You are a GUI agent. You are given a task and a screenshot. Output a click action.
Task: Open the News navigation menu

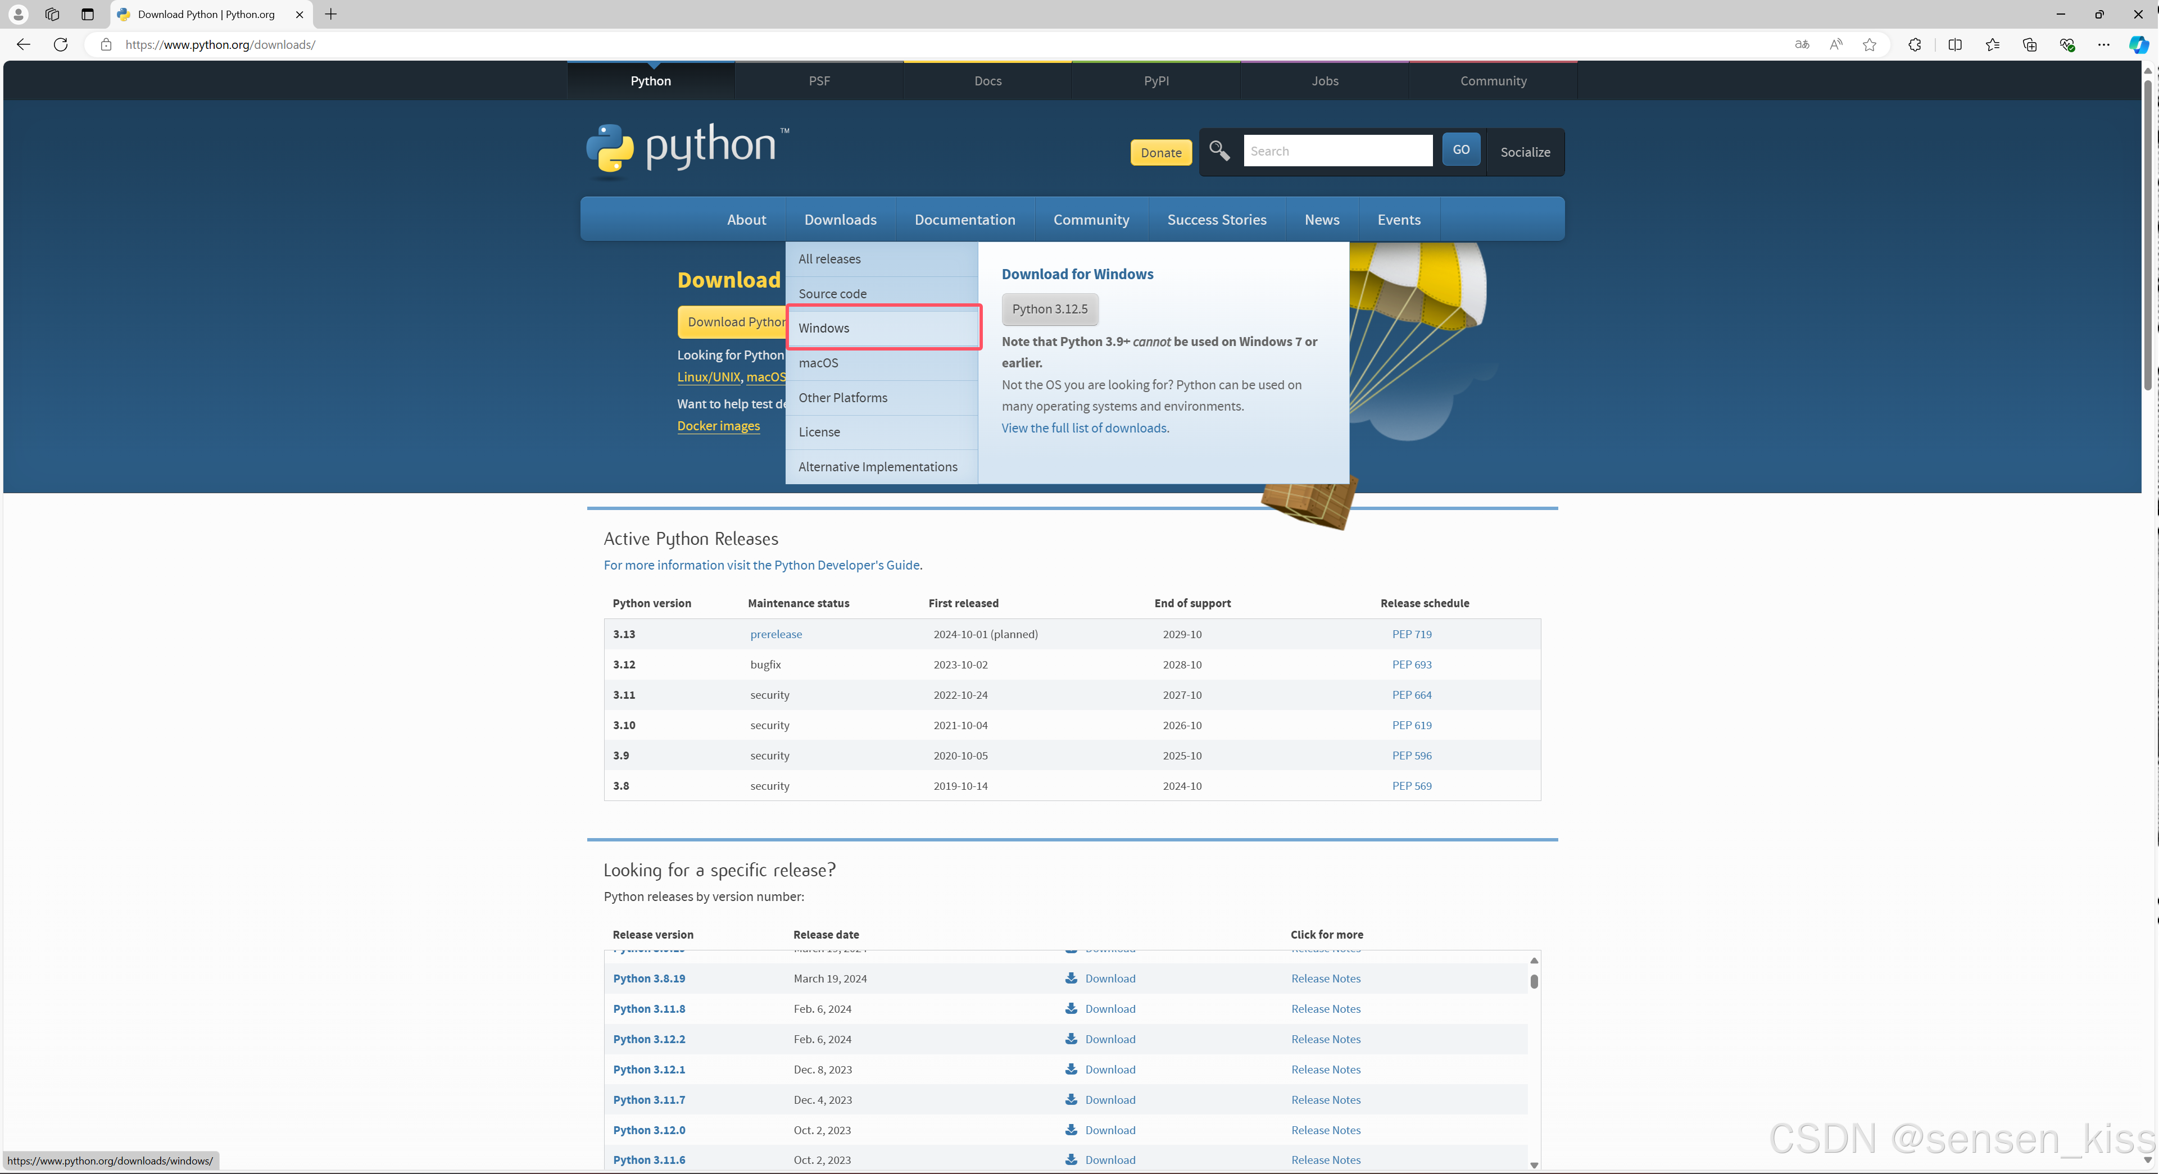point(1322,220)
